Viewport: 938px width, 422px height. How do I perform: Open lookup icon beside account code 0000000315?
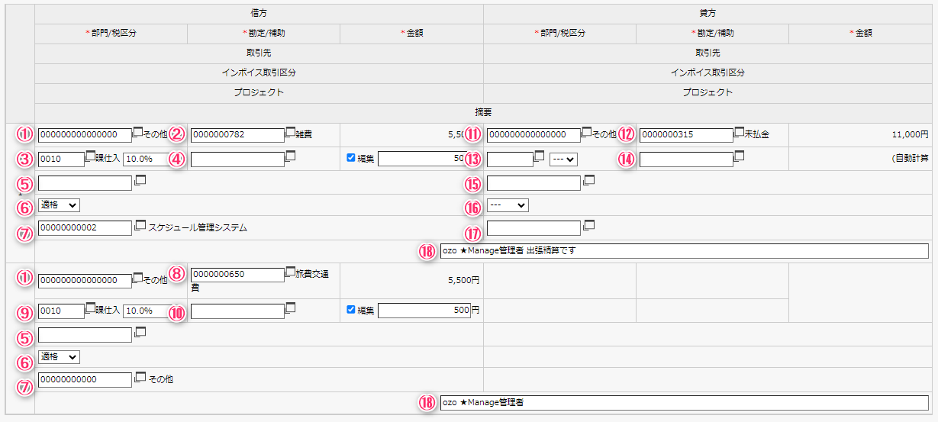click(x=739, y=132)
